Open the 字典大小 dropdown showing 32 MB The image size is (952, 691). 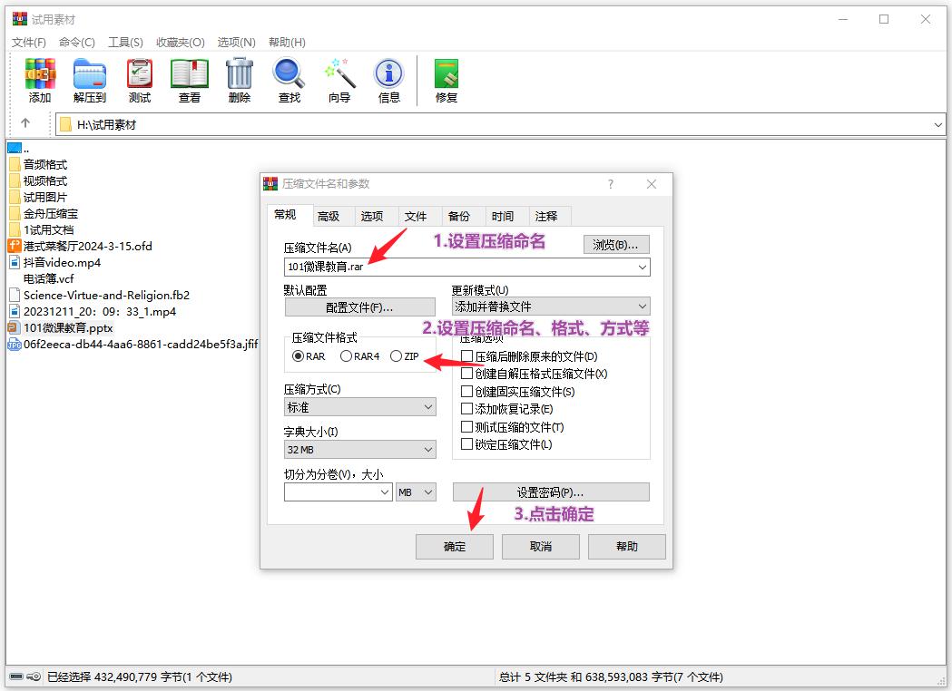359,450
